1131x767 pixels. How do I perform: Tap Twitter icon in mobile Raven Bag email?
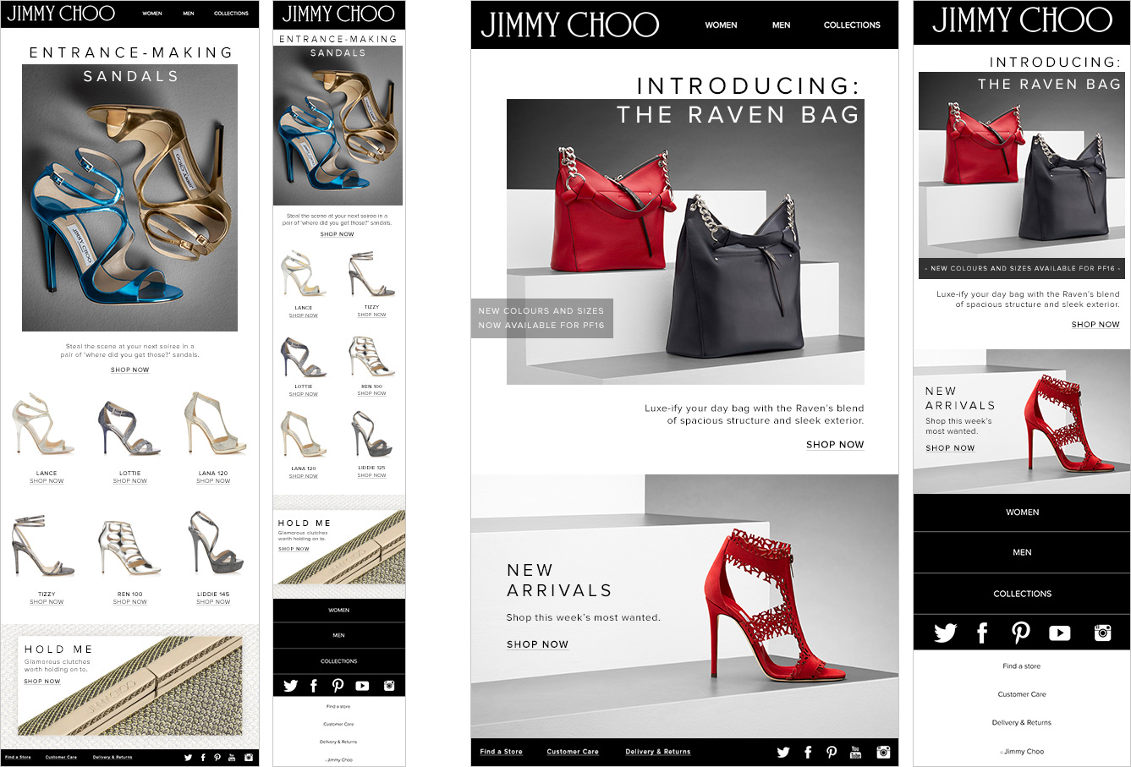coord(945,633)
